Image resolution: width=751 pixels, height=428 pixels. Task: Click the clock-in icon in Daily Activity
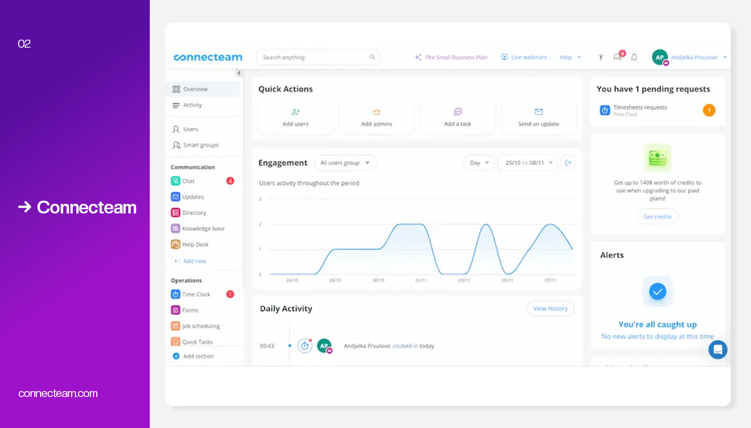(x=305, y=346)
